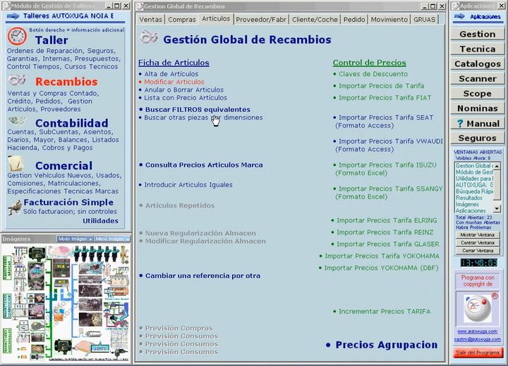This screenshot has width=508, height=366.
Task: Click the seated man icon beside Facturación Simple
Action: point(15,207)
